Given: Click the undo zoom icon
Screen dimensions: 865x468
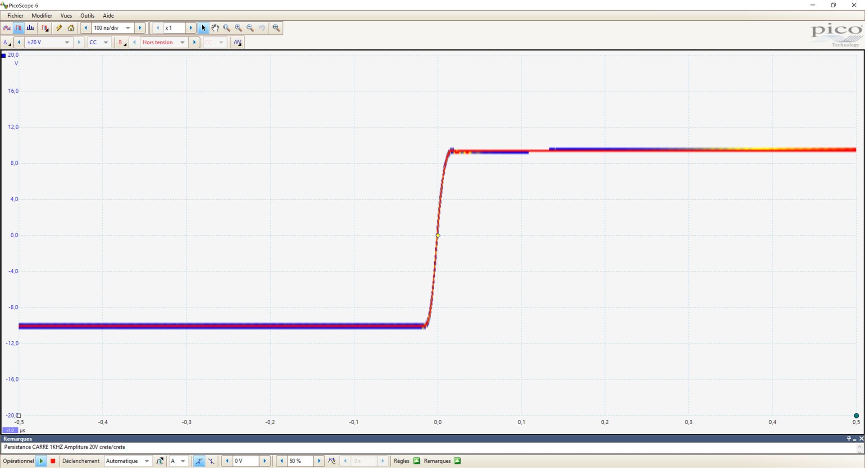Looking at the screenshot, I should coord(262,28).
